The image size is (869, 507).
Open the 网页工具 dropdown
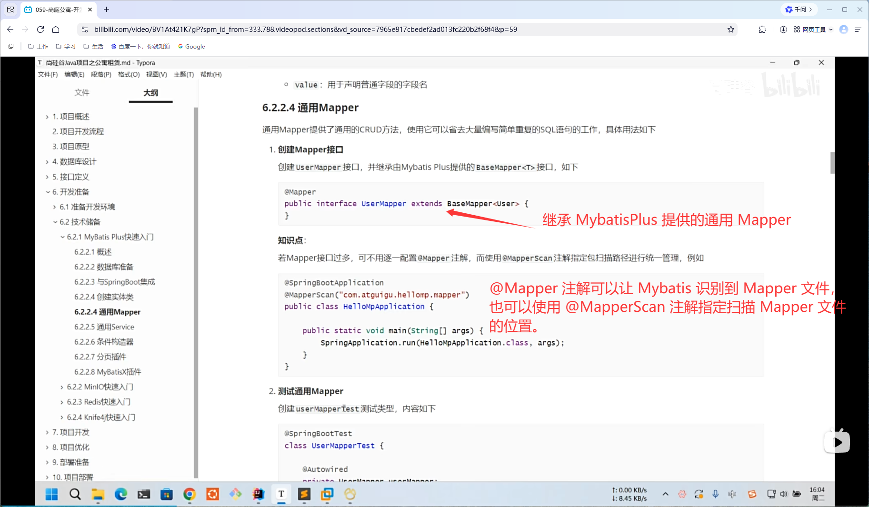tap(813, 30)
